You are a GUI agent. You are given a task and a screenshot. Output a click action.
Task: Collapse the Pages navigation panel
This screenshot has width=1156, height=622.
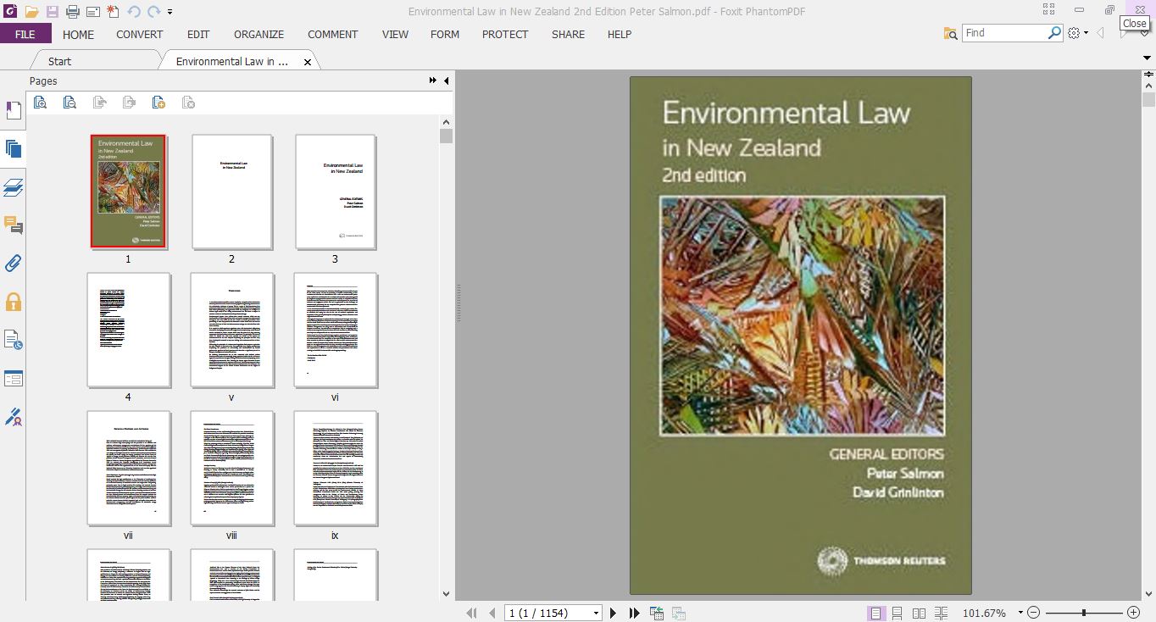point(447,81)
